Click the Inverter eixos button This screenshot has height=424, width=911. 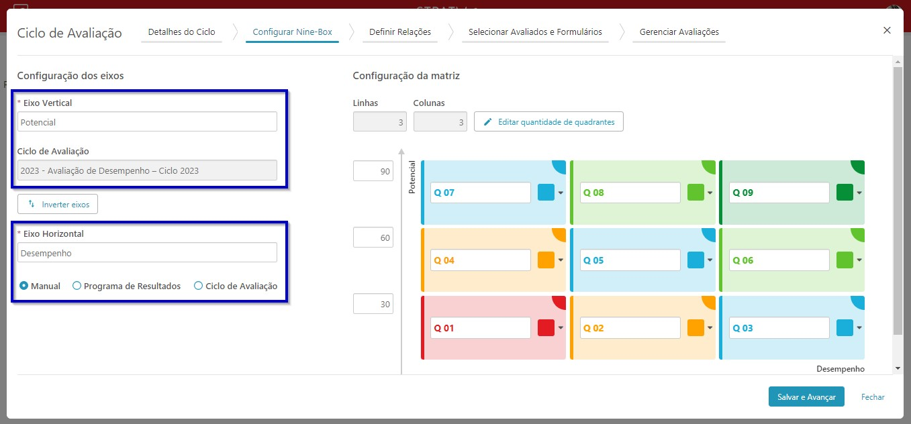[58, 204]
